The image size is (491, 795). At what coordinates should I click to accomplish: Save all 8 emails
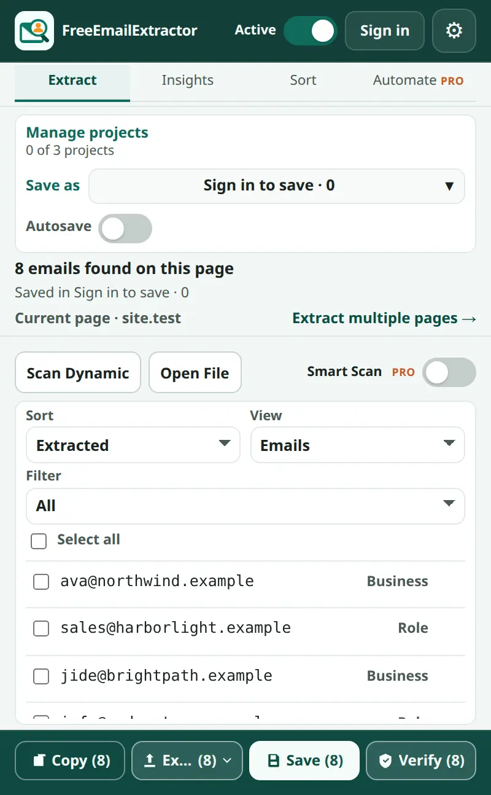[x=304, y=761]
